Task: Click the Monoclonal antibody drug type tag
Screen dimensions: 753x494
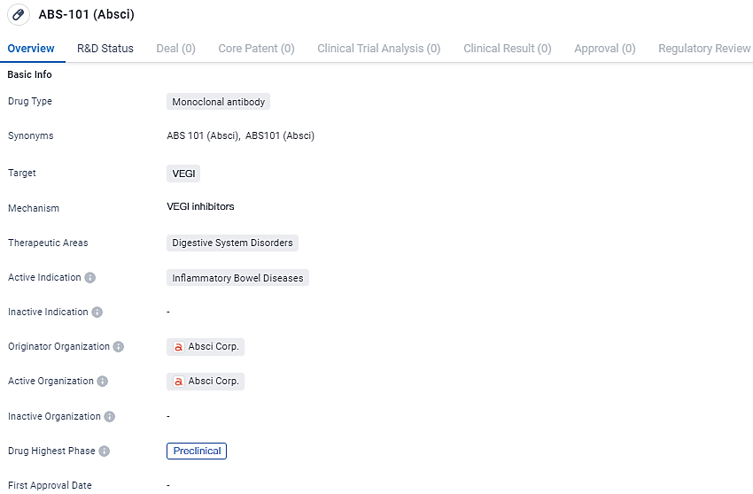Action: click(218, 102)
